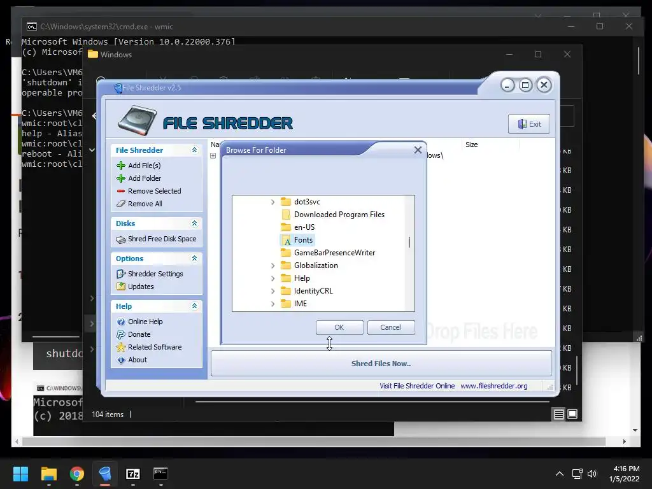This screenshot has width=652, height=489.
Task: Collapse the Help sidebar section
Action: pos(194,306)
